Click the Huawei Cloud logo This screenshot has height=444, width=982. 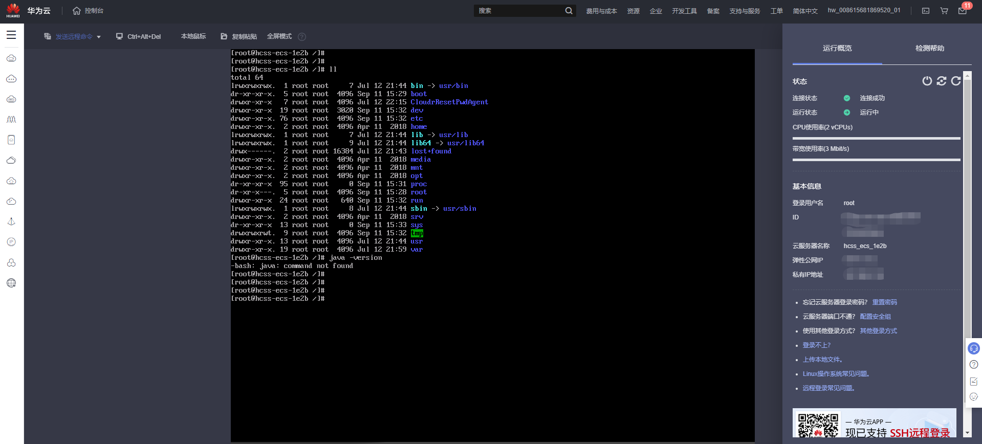coord(29,11)
